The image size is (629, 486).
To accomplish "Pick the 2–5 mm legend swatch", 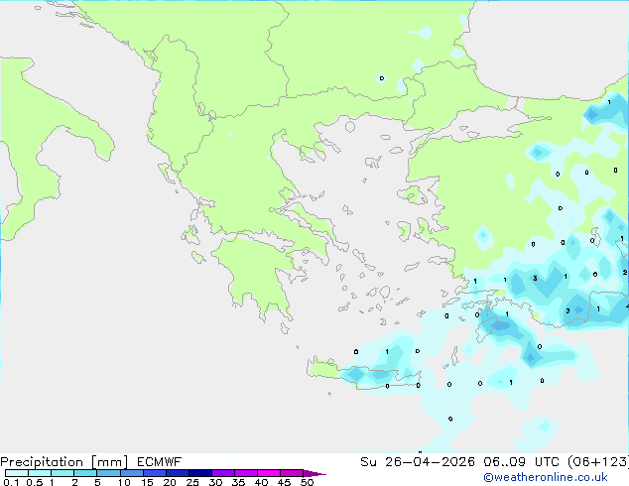I will click(85, 473).
